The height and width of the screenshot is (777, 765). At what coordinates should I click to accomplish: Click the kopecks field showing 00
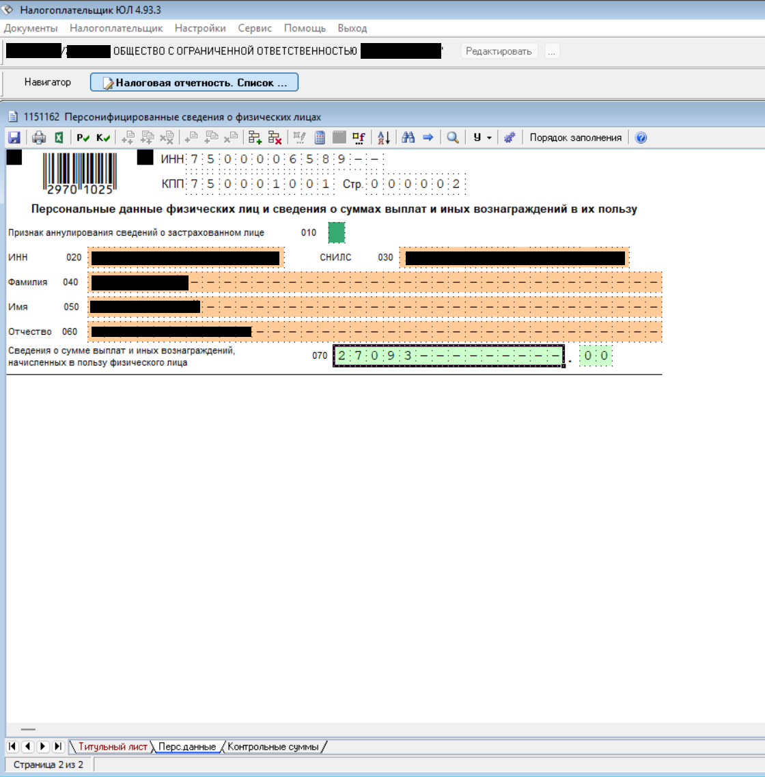point(596,356)
